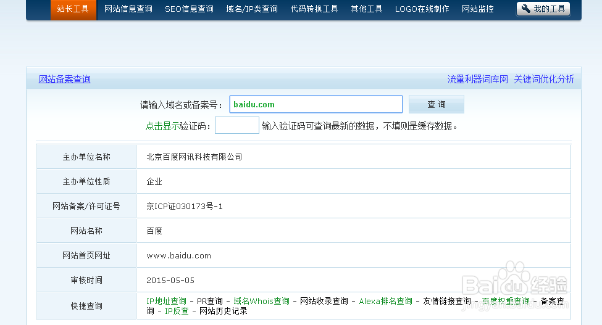Click the 网站备案查询 heading link
This screenshot has width=602, height=325.
[64, 80]
